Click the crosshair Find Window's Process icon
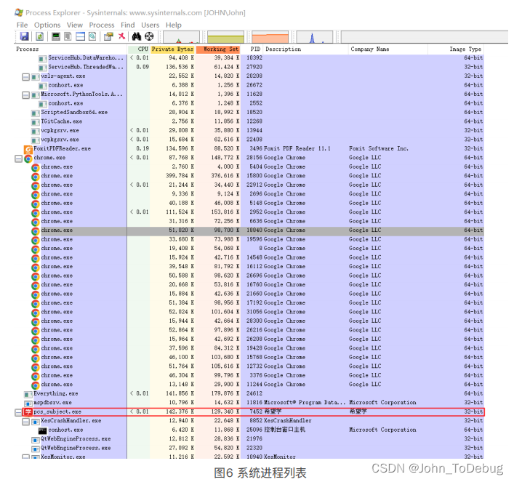This screenshot has width=514, height=482. (149, 36)
